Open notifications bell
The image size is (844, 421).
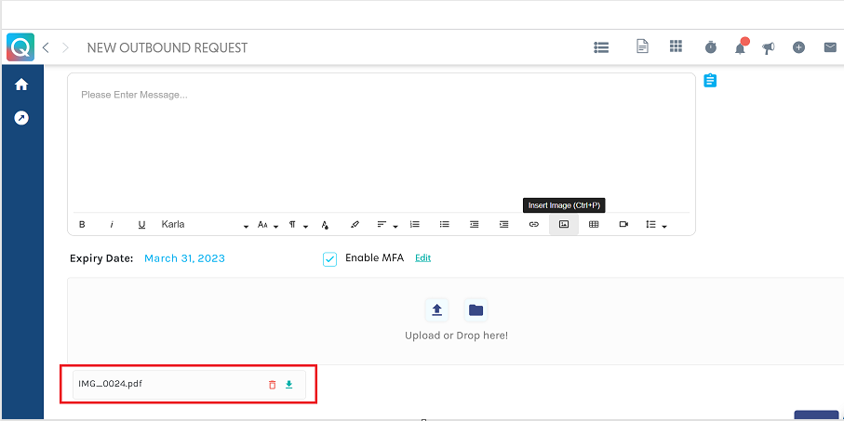[x=741, y=47]
